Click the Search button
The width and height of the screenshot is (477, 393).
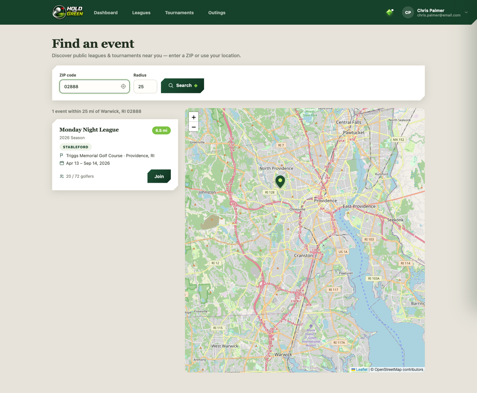[x=182, y=85]
